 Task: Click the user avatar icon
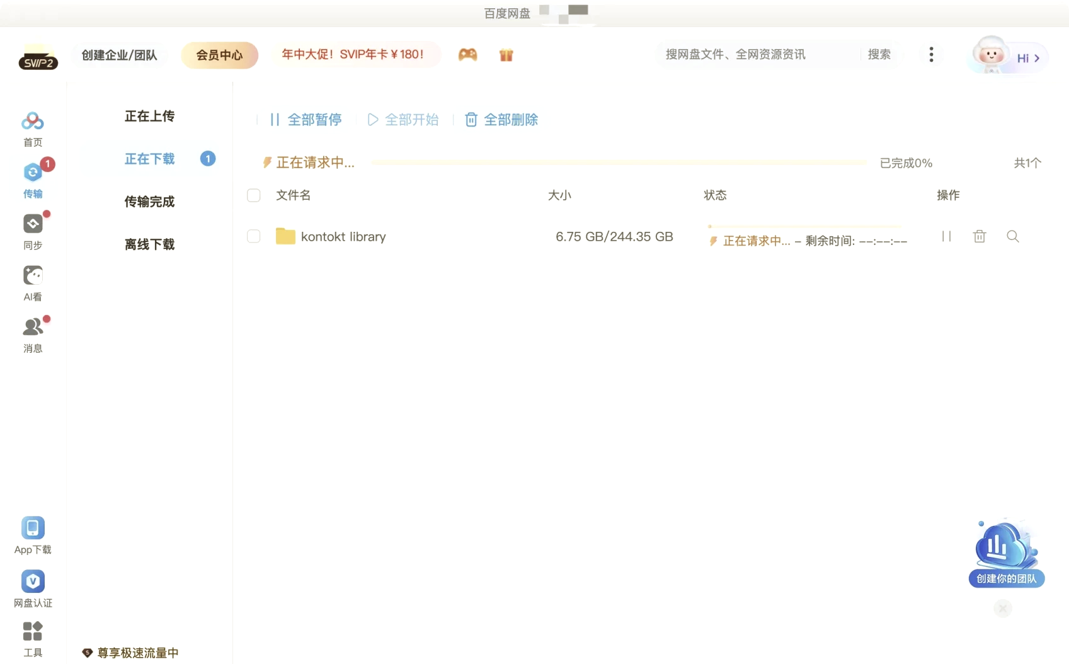(991, 55)
